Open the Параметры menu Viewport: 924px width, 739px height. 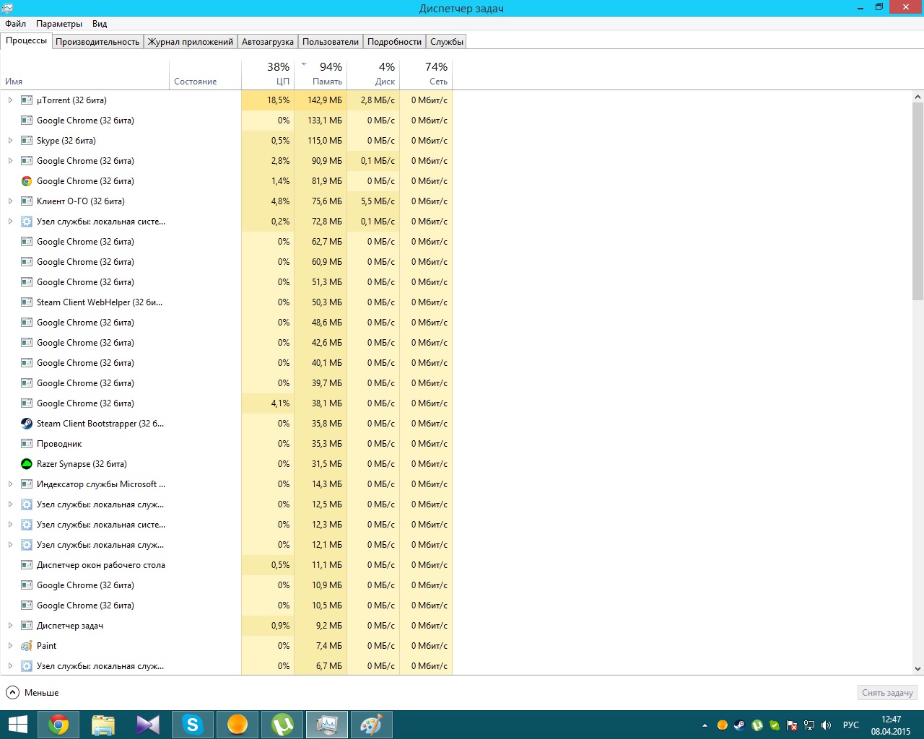point(59,24)
